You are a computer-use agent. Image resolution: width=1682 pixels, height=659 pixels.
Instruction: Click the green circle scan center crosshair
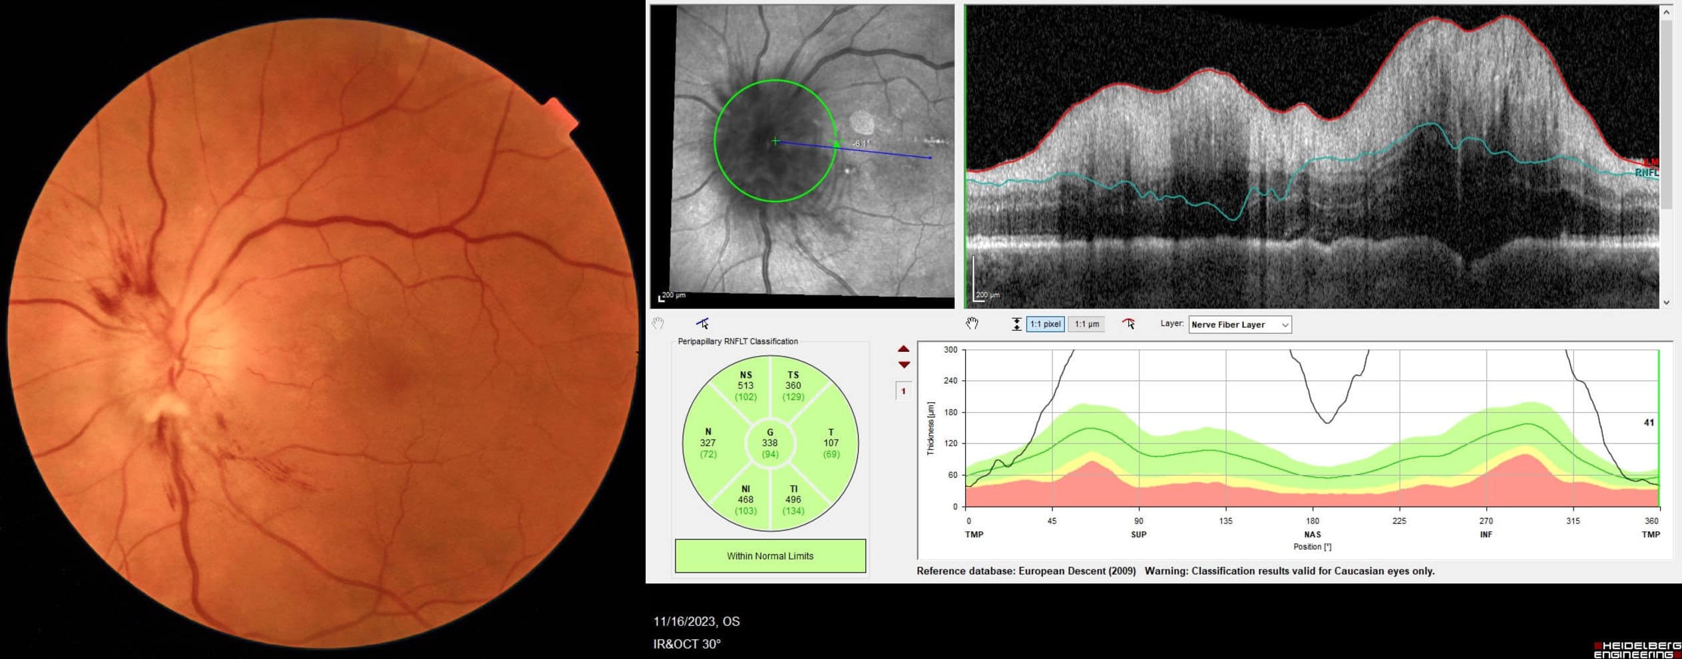[x=775, y=141]
